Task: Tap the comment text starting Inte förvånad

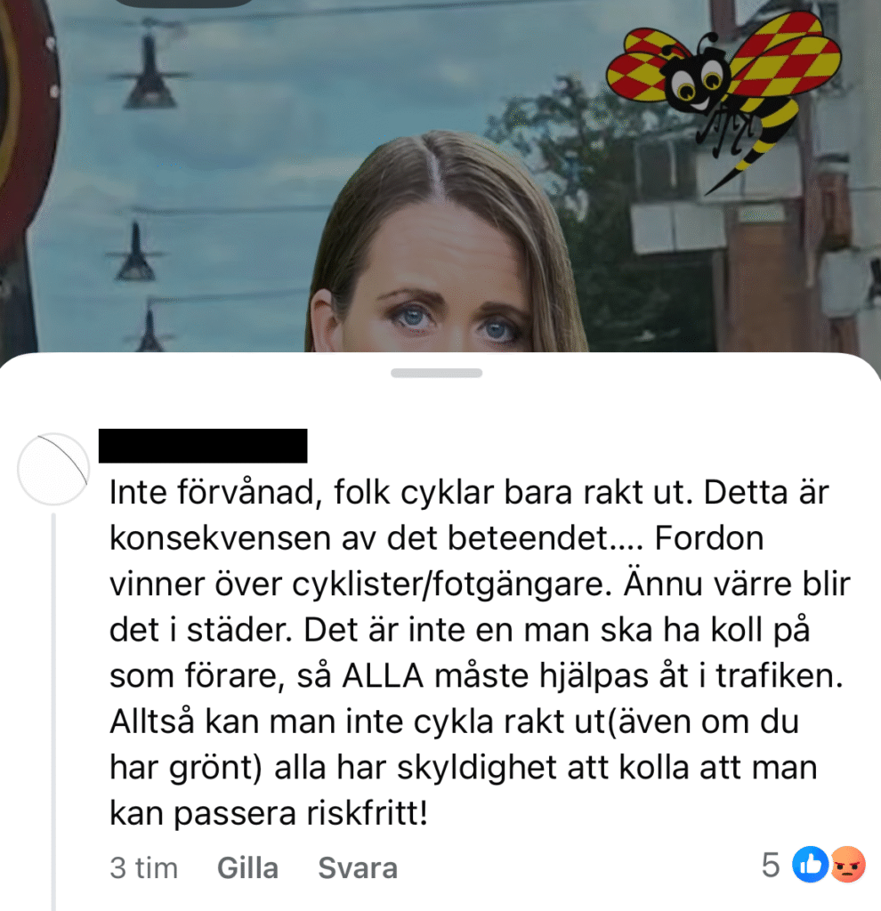Action: [x=480, y=652]
